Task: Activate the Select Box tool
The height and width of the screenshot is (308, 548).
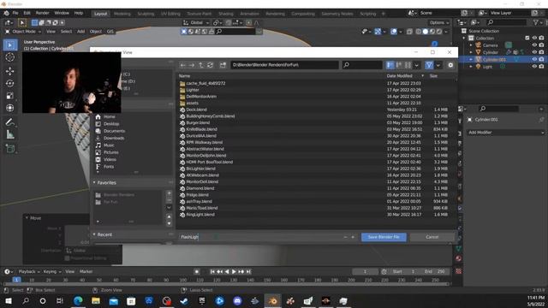Action: click(9, 44)
